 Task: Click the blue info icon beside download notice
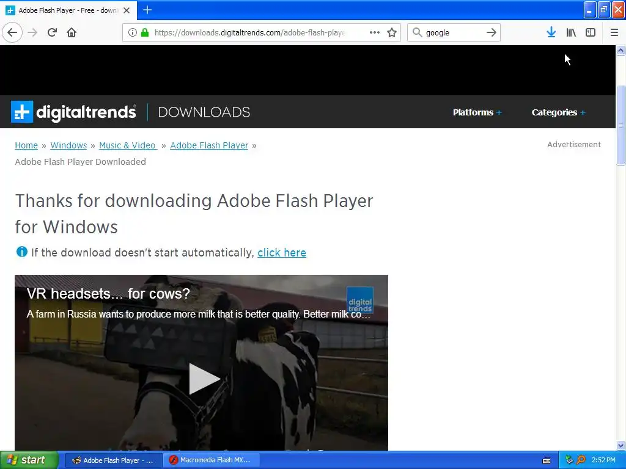(21, 252)
